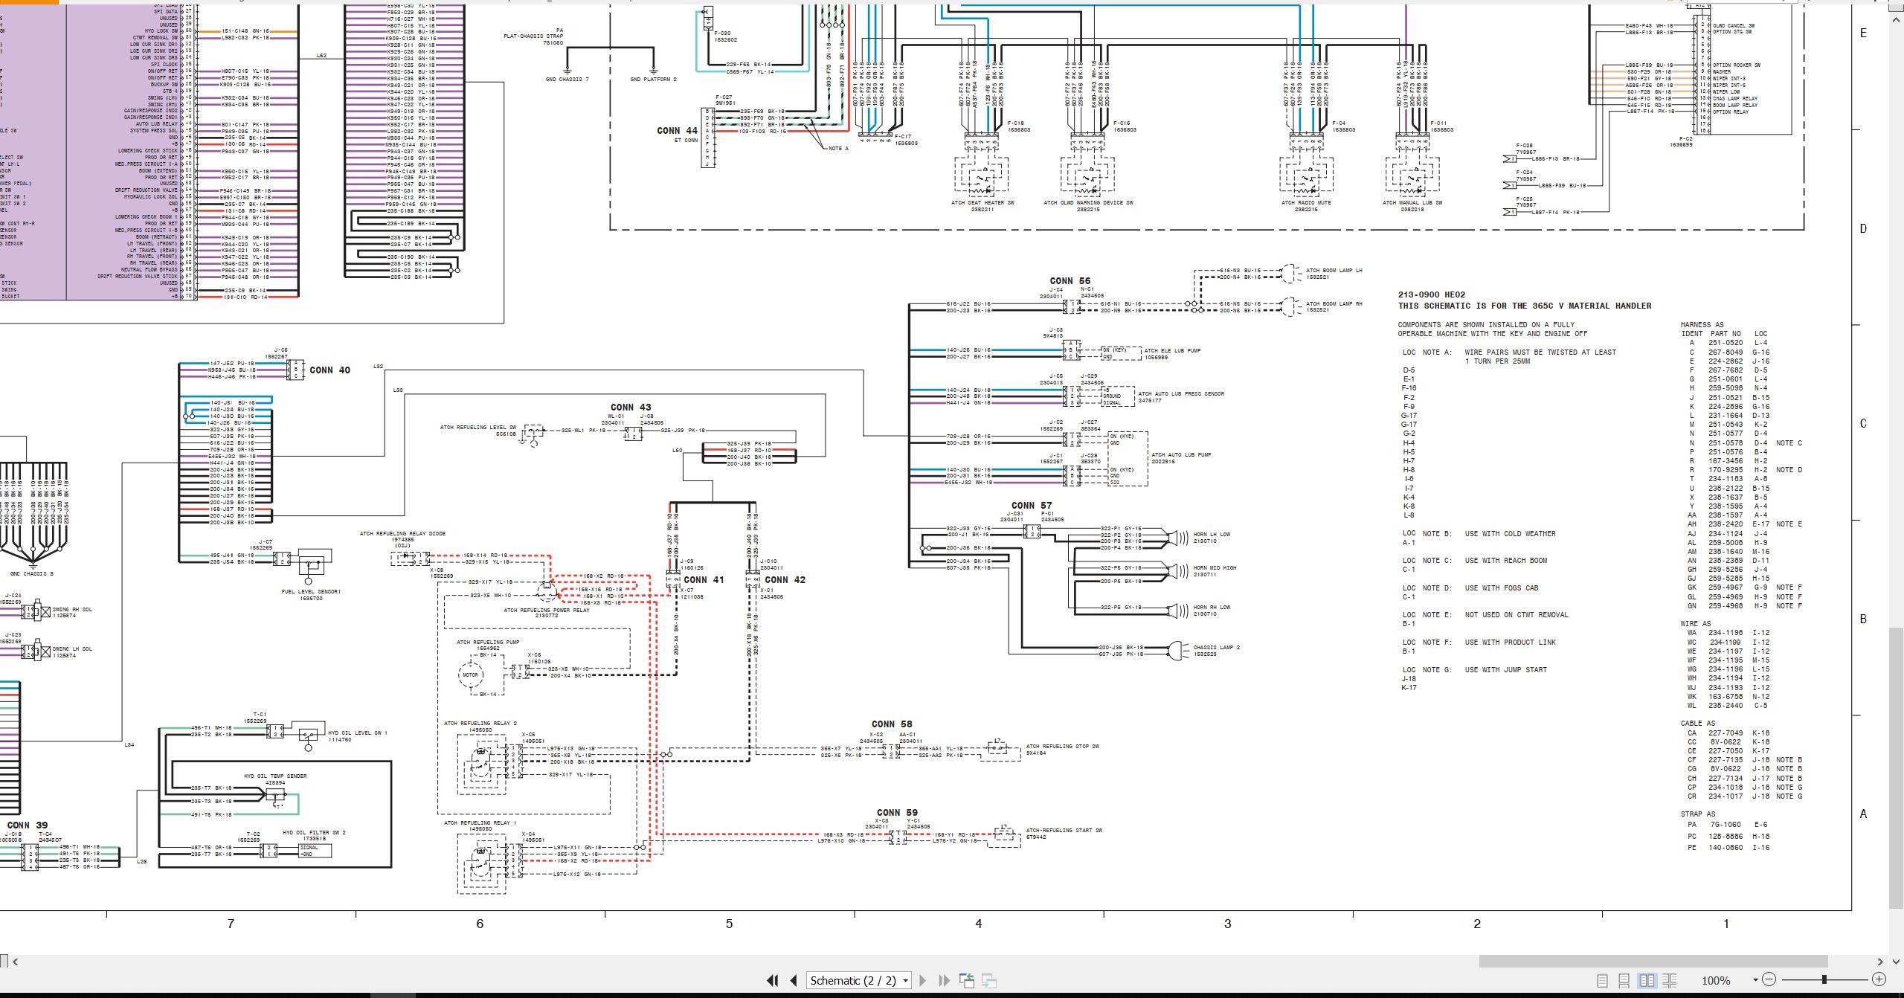
Task: Click the HORN MID HIGH label
Action: [1215, 567]
